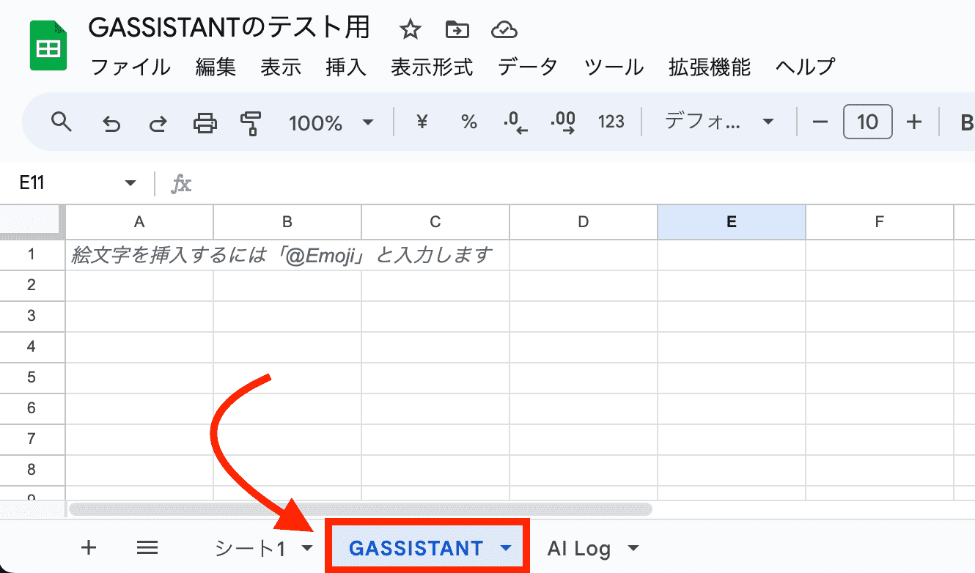Select column B header
The height and width of the screenshot is (573, 975).
pyautogui.click(x=287, y=222)
